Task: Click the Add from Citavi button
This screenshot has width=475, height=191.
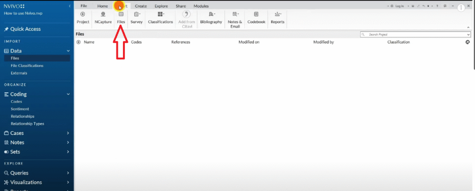Action: tap(186, 19)
